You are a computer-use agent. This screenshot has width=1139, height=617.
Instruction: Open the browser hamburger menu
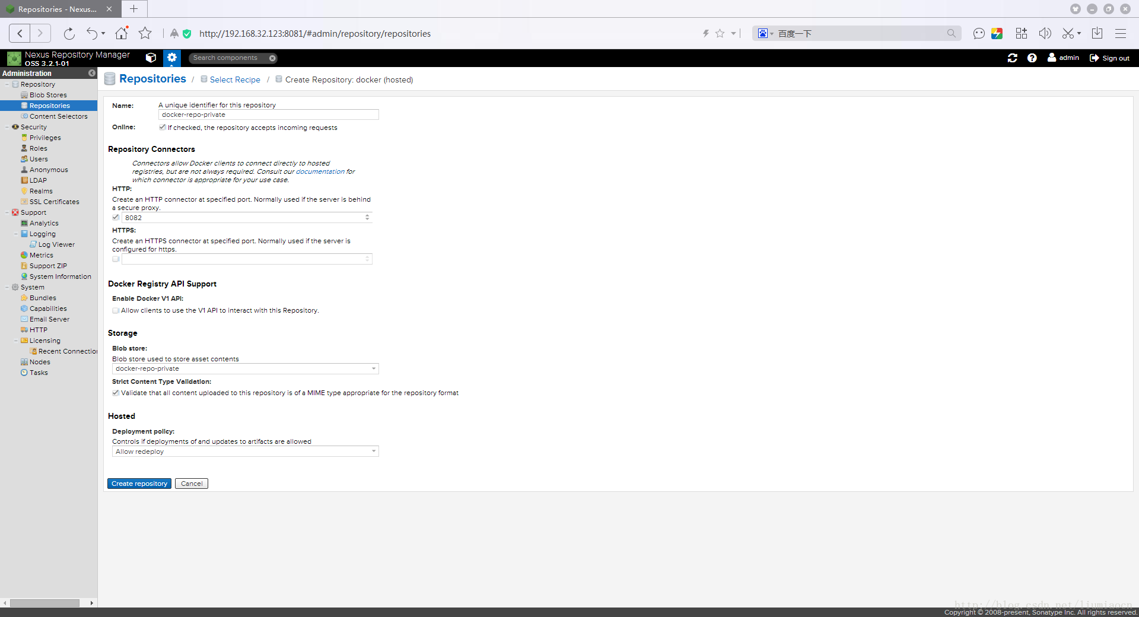pos(1120,33)
